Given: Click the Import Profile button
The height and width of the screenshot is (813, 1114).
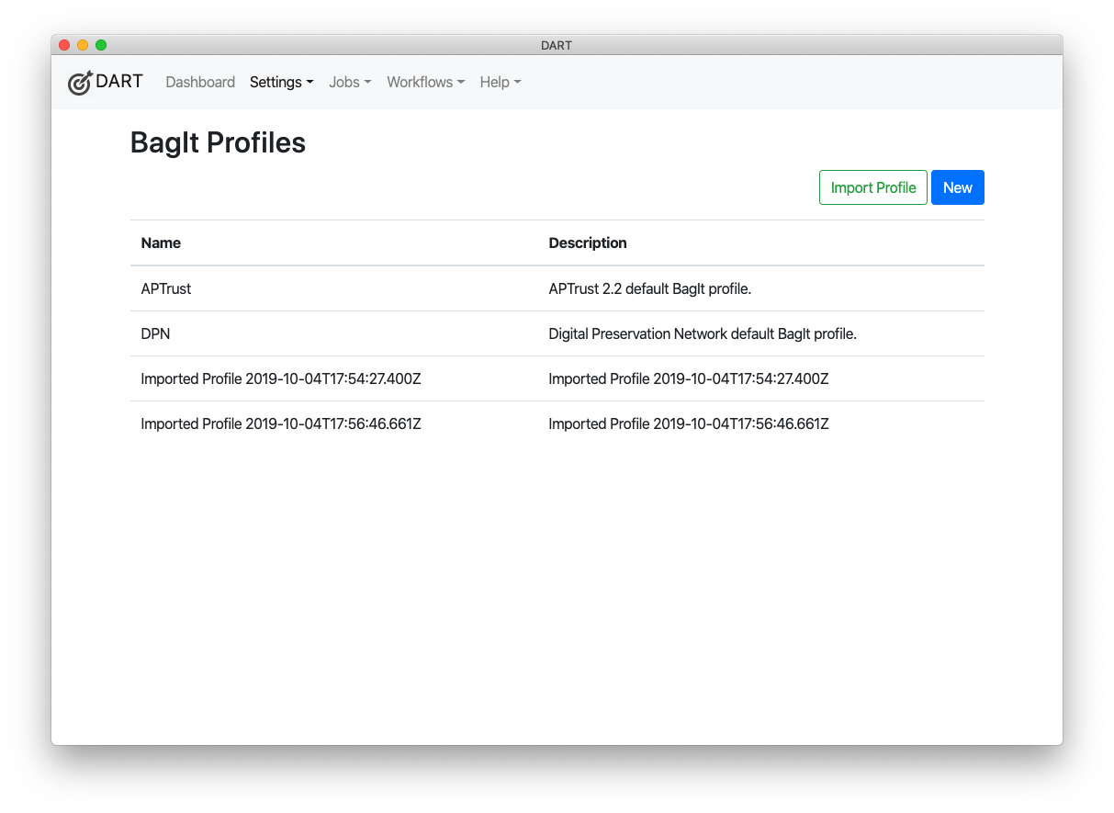Looking at the screenshot, I should (872, 187).
